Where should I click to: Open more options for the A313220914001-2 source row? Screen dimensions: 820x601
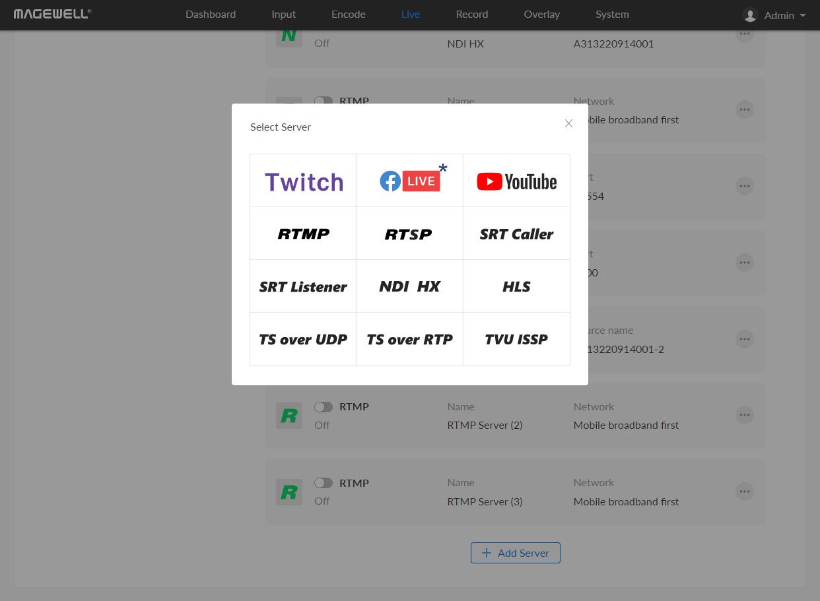click(745, 339)
